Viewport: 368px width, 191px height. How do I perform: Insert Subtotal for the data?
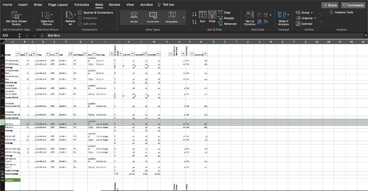[304, 24]
